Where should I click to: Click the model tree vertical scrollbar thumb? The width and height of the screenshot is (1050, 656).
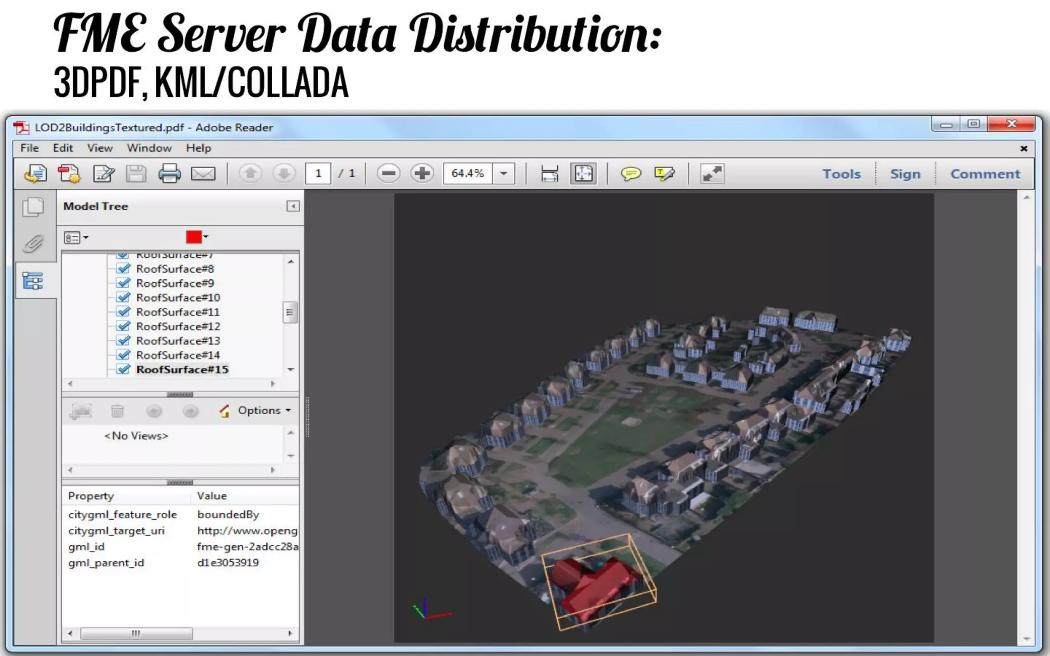click(x=290, y=312)
